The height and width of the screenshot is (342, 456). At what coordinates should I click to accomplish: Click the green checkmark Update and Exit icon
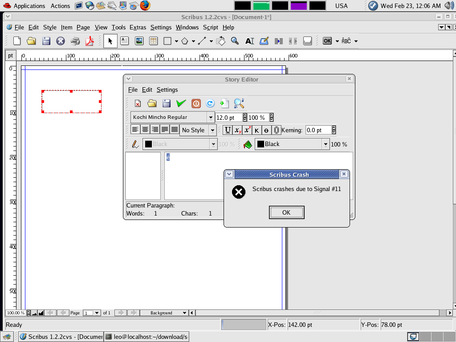pyautogui.click(x=181, y=103)
